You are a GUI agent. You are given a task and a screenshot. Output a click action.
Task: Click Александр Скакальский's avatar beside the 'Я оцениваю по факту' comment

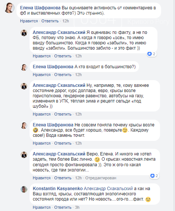click(x=24, y=33)
